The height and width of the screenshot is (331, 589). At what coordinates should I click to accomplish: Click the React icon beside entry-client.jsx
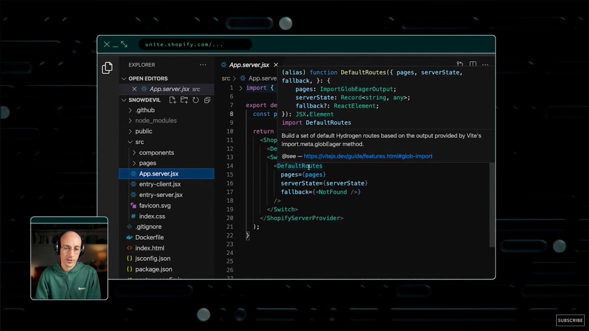tap(134, 184)
